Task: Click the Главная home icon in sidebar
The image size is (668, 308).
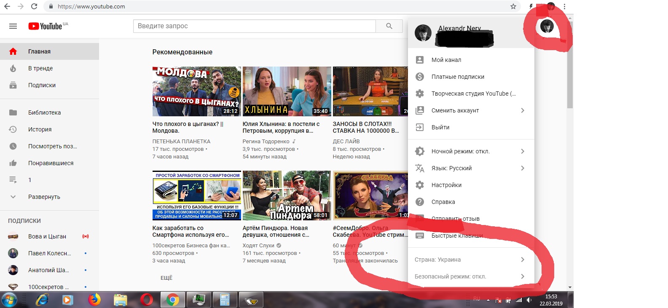Action: 13,51
